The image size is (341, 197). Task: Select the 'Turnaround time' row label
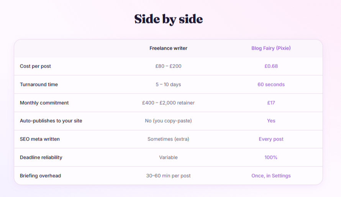39,84
